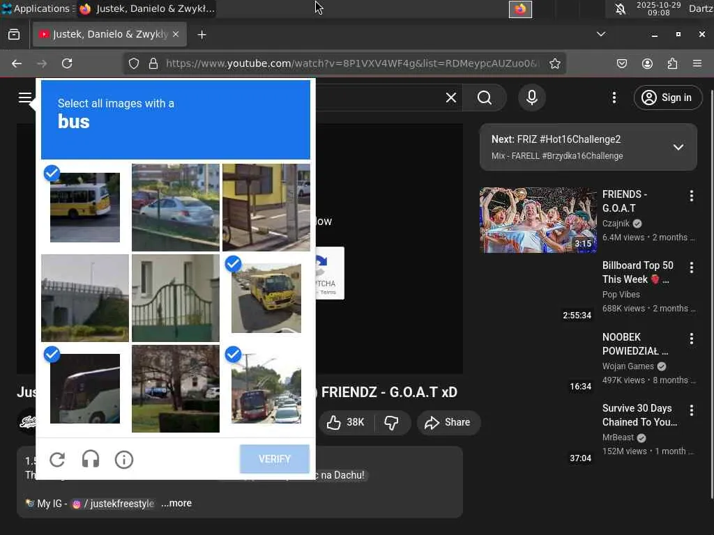View site security padlock info

(x=153, y=63)
